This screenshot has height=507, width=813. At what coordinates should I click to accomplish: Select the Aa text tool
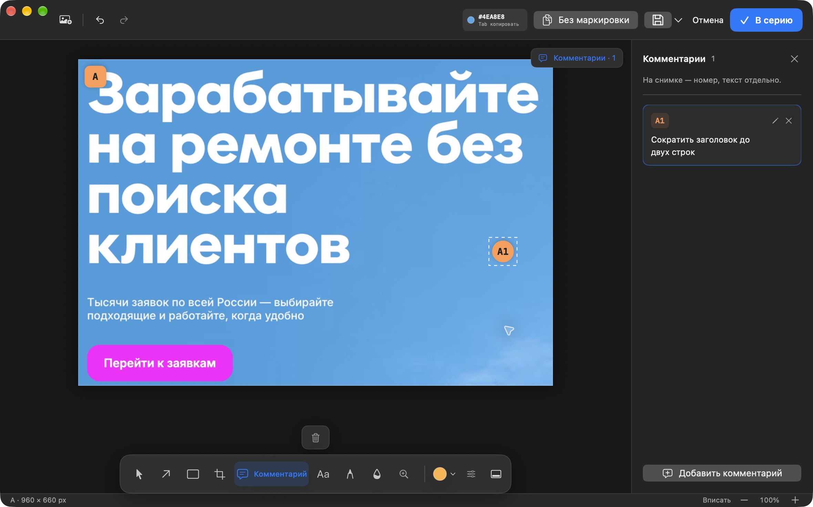(x=323, y=474)
